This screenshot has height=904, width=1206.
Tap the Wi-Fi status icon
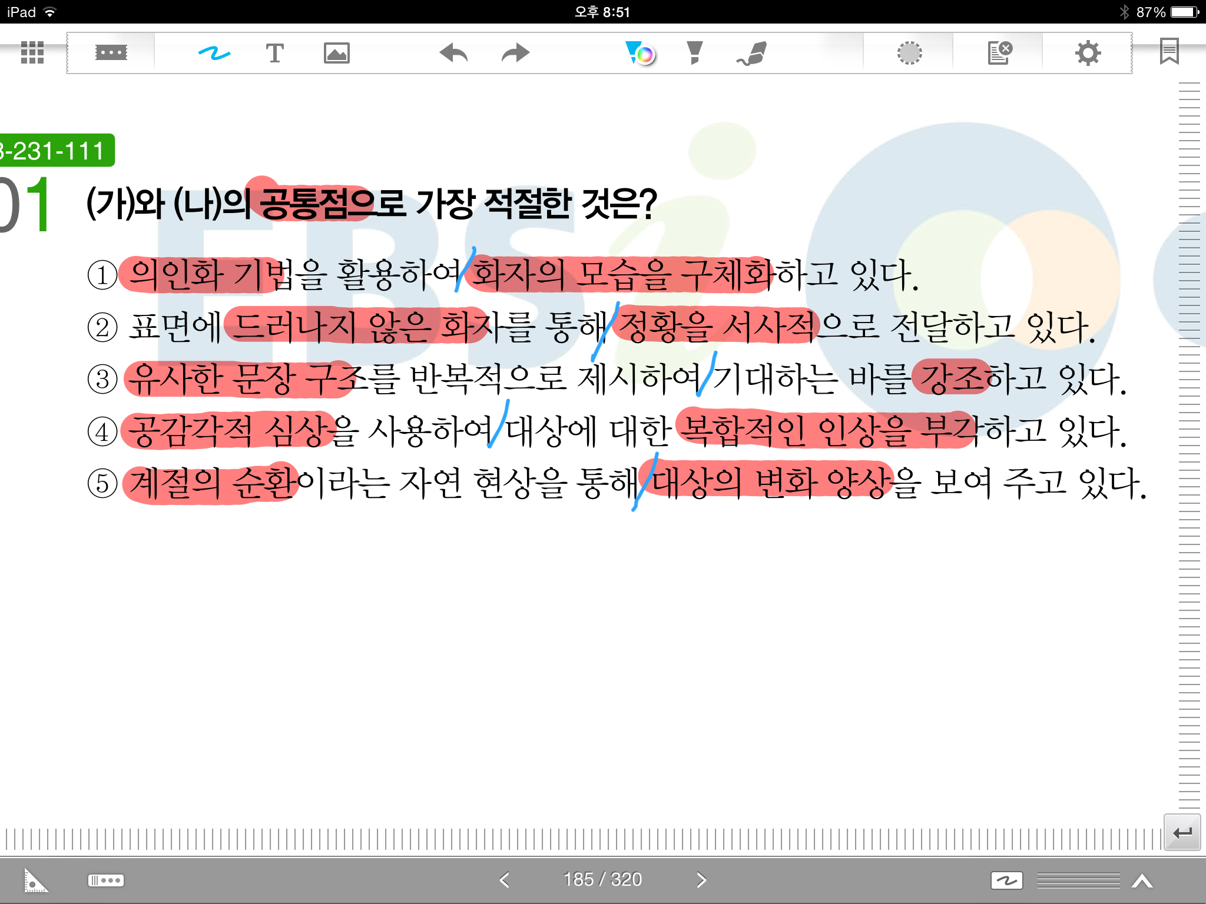[x=51, y=12]
